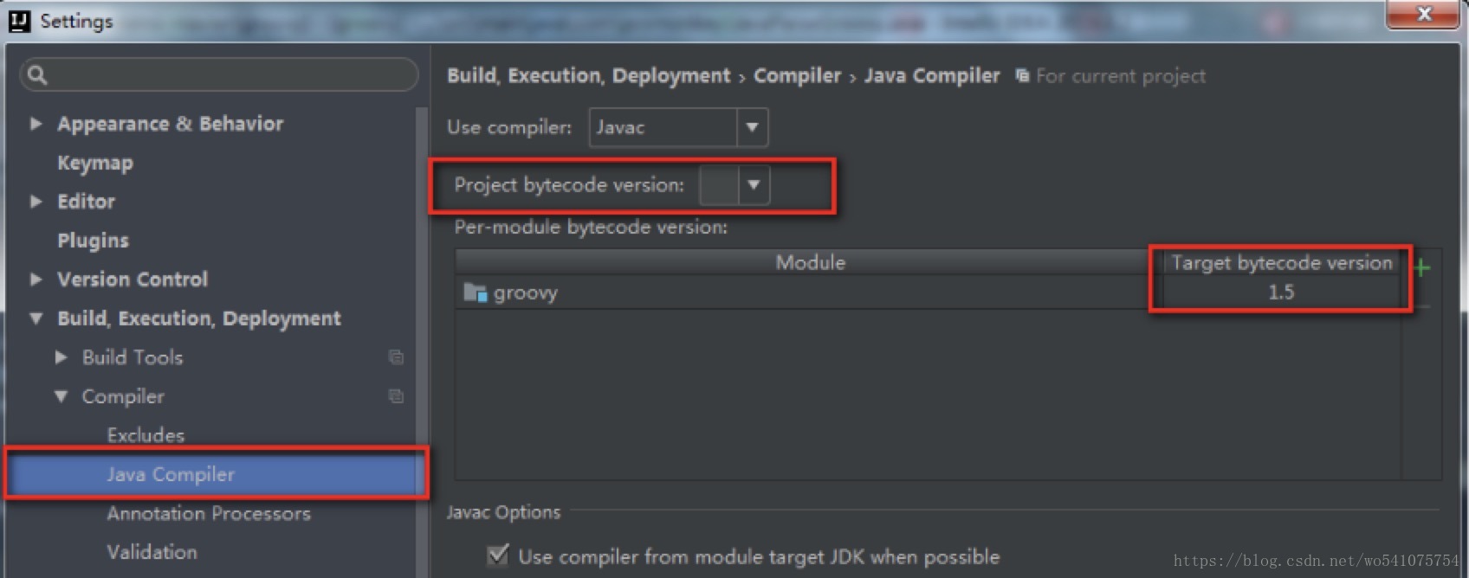Expand the Editor tree node
The height and width of the screenshot is (578, 1469).
pyautogui.click(x=36, y=201)
